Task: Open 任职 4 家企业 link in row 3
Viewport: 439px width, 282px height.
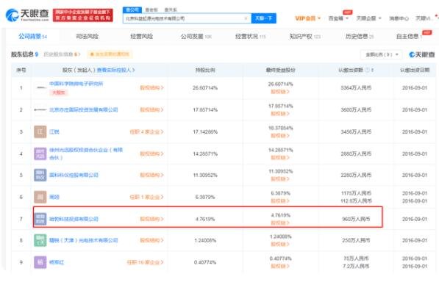Action: pos(147,132)
